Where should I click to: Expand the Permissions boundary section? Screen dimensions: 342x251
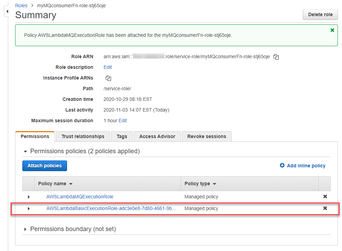pos(25,229)
